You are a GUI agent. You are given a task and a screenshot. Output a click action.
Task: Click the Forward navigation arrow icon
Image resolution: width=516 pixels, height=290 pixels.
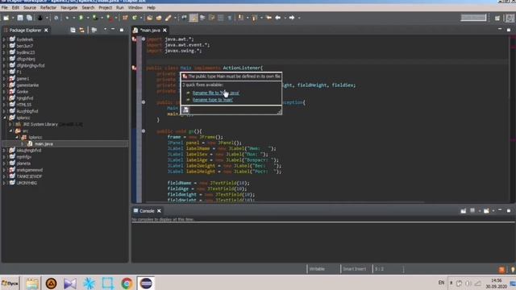click(292, 18)
